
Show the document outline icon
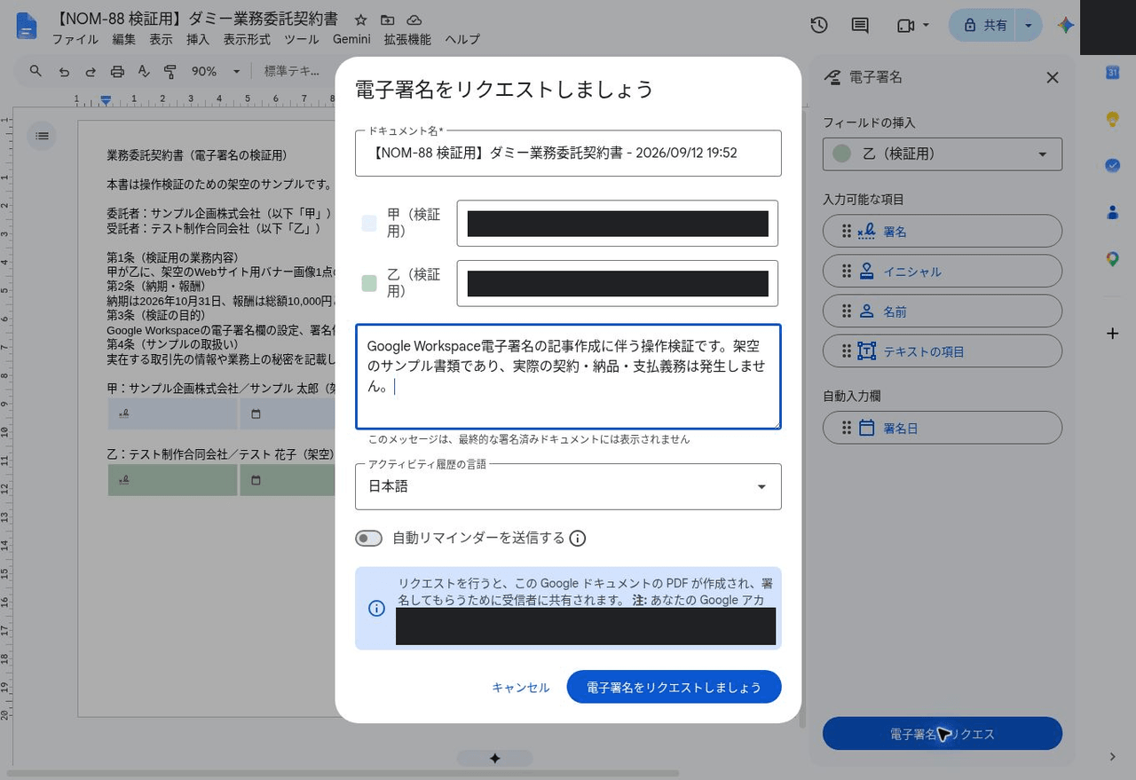[x=42, y=136]
